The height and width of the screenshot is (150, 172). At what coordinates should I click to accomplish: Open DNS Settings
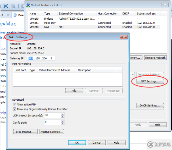click(x=25, y=132)
